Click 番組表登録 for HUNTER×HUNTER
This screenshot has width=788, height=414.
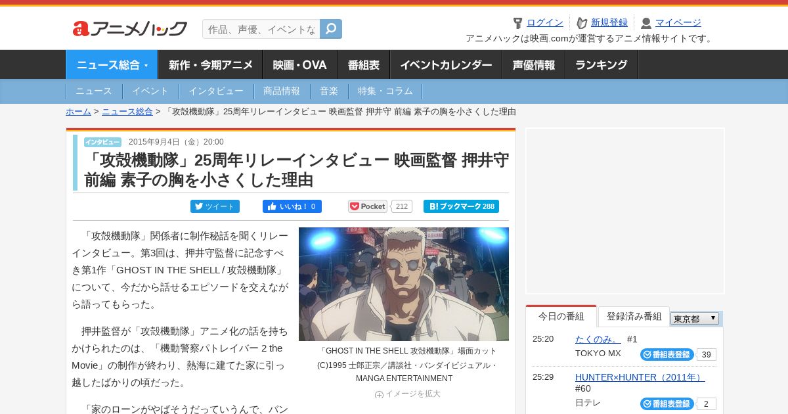(667, 403)
